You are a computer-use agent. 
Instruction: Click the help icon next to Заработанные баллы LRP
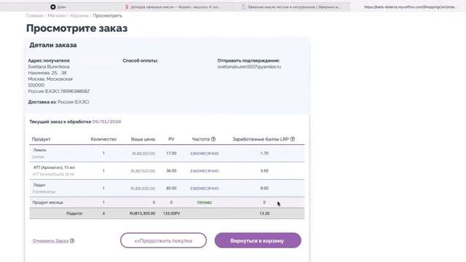[293, 139]
